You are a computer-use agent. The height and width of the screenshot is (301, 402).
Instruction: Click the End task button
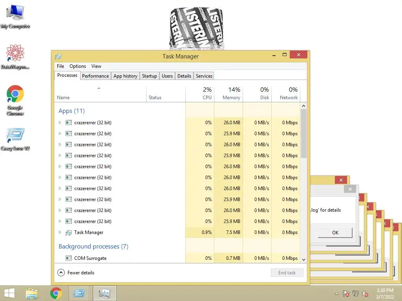pos(287,273)
